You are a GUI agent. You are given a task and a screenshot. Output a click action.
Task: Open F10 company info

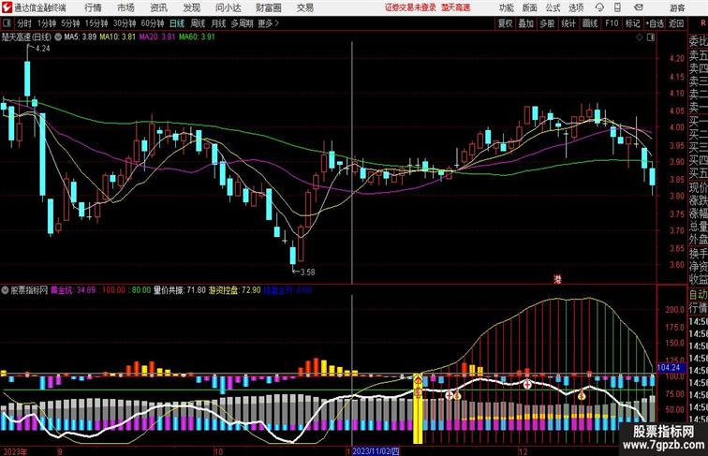[x=612, y=23]
